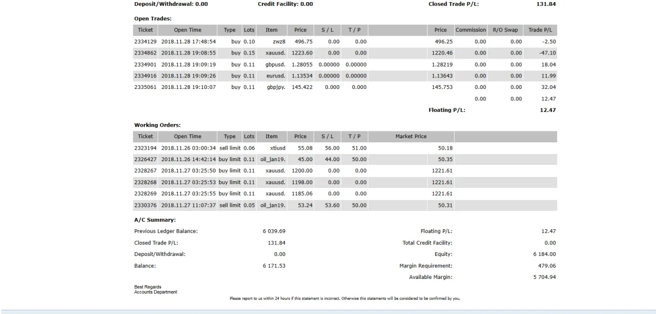Viewport: 656px width, 314px height.
Task: Select the Balance value 6 171.53
Action: pos(274,266)
